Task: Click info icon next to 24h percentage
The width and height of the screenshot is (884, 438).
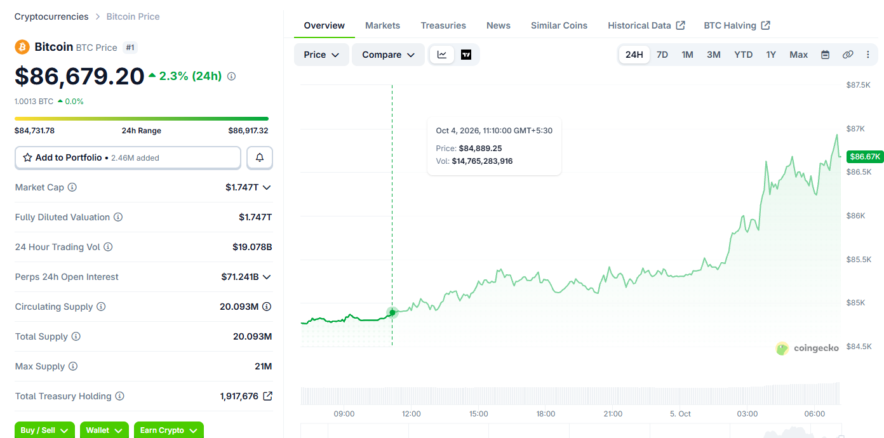Action: click(231, 76)
